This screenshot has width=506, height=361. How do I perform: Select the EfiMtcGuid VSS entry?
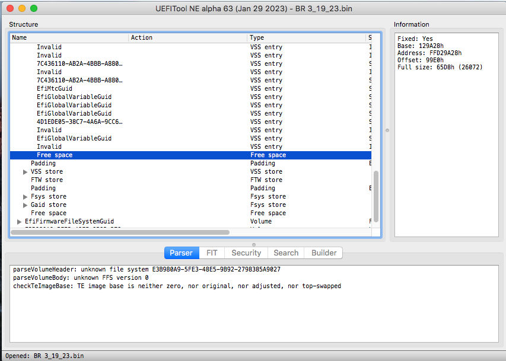(191, 89)
